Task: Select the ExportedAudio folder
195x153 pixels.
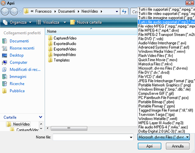Action: (62, 44)
